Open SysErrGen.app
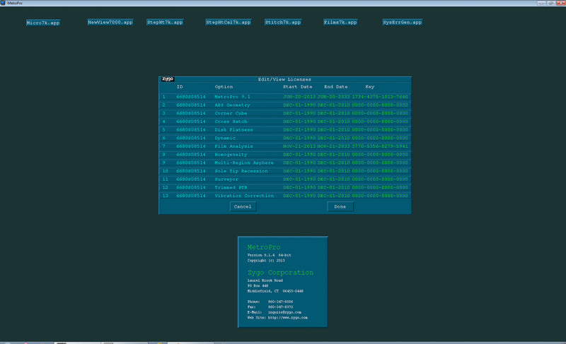Viewport: 566px width, 344px height. click(x=402, y=23)
